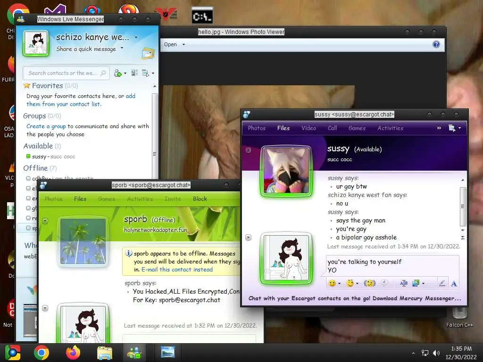Click sussy's display picture thumbnail
This screenshot has height=362, width=483.
286,171
